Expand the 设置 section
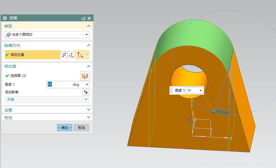Viewport: 276px width, 168px height. tap(47, 110)
